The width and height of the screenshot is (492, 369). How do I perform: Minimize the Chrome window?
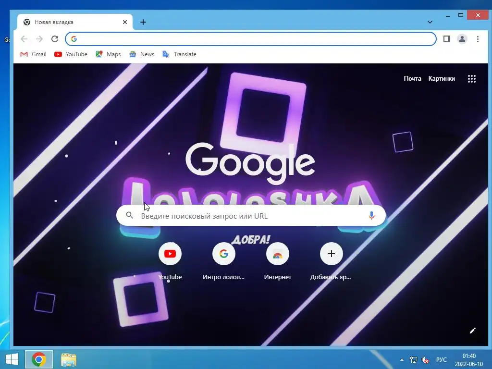(448, 15)
